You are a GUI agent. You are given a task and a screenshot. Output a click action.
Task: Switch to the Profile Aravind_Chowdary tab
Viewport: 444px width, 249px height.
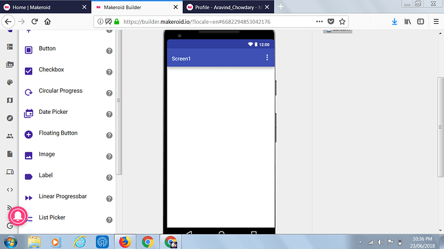[x=228, y=7]
